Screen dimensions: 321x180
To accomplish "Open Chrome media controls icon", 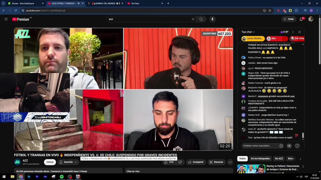I will (305, 10).
